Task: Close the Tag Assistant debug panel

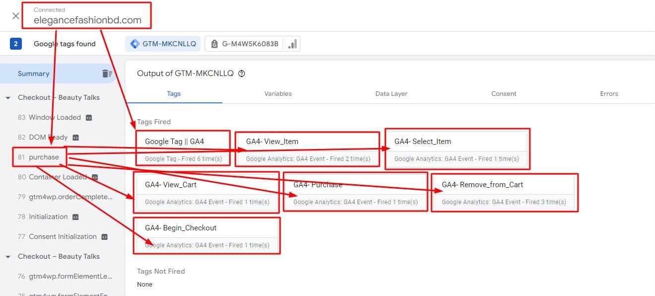Action: (15, 16)
